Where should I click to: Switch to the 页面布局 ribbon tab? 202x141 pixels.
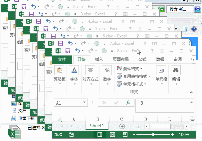[x=120, y=59]
